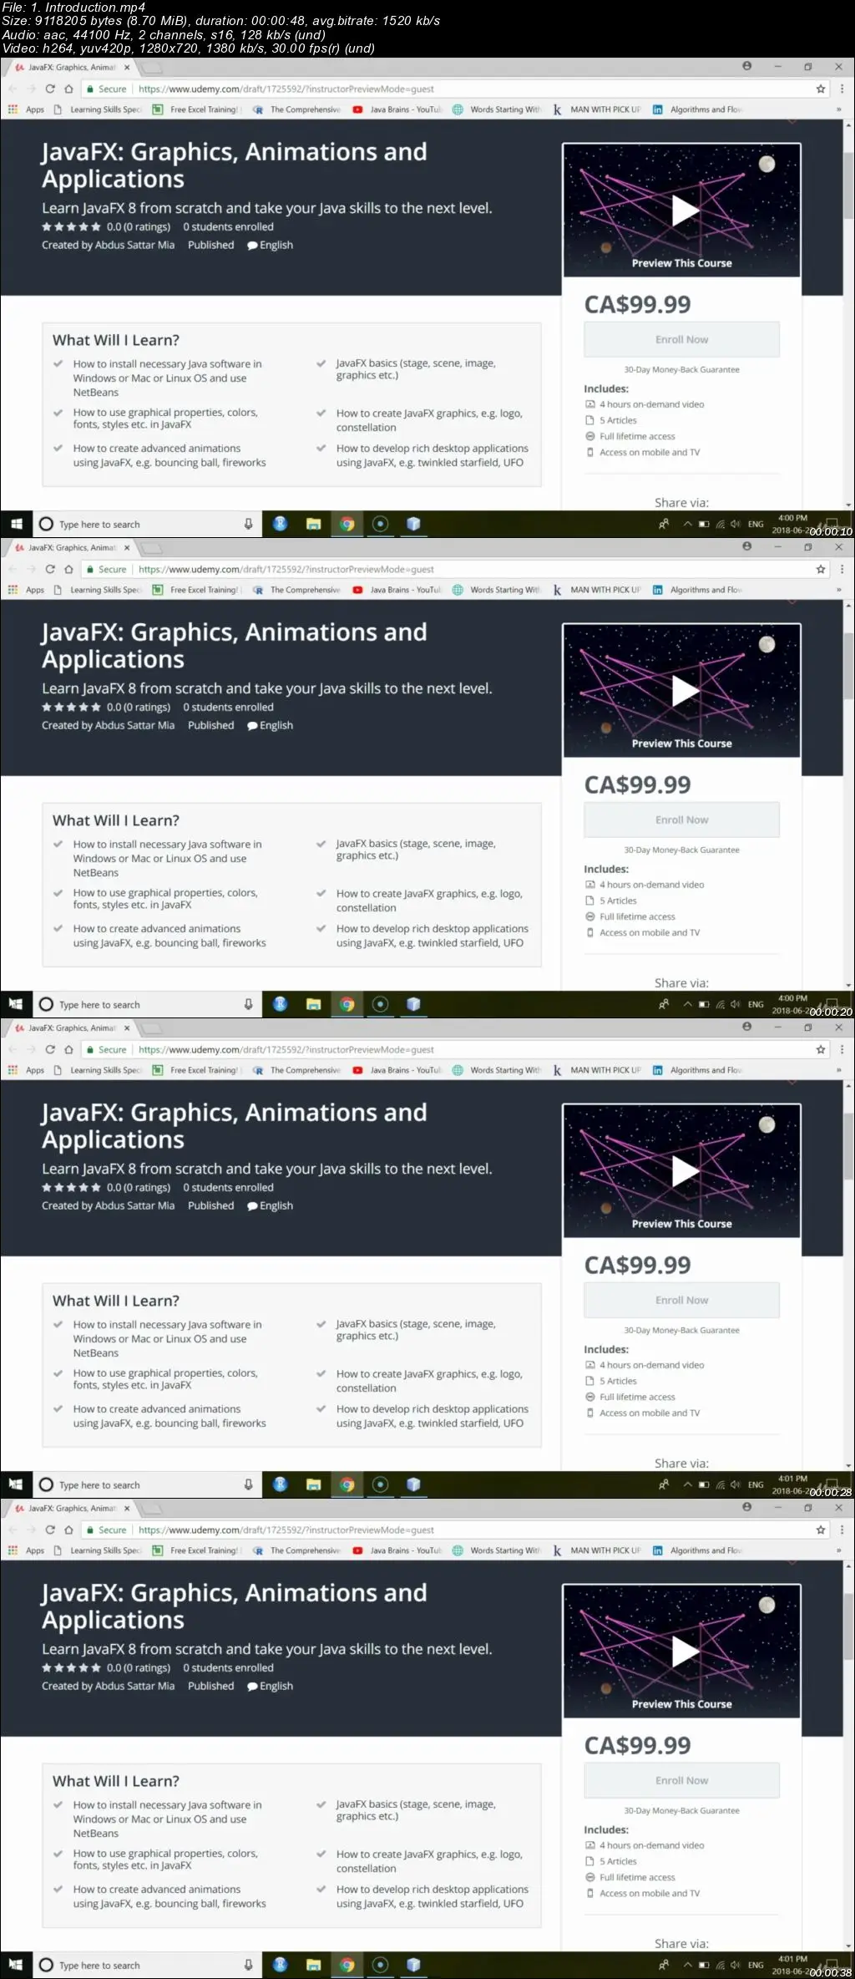The image size is (855, 1979).
Task: Open Algorithms and Flow bookmark, frame 00:00:20
Action: tap(697, 590)
